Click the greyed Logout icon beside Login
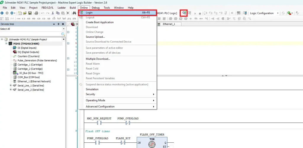The width and height of the screenshot is (303, 148). click(x=190, y=13)
